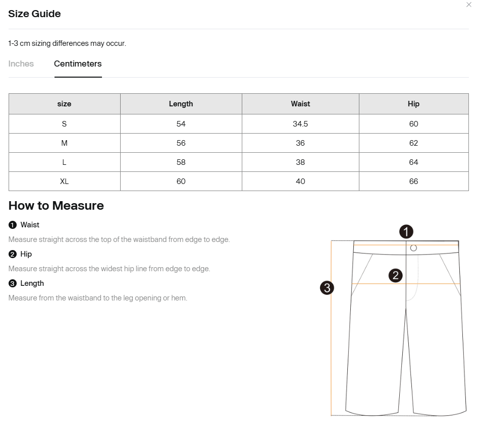The height and width of the screenshot is (428, 478).
Task: Click the 34.5 waist value cell
Action: (300, 124)
